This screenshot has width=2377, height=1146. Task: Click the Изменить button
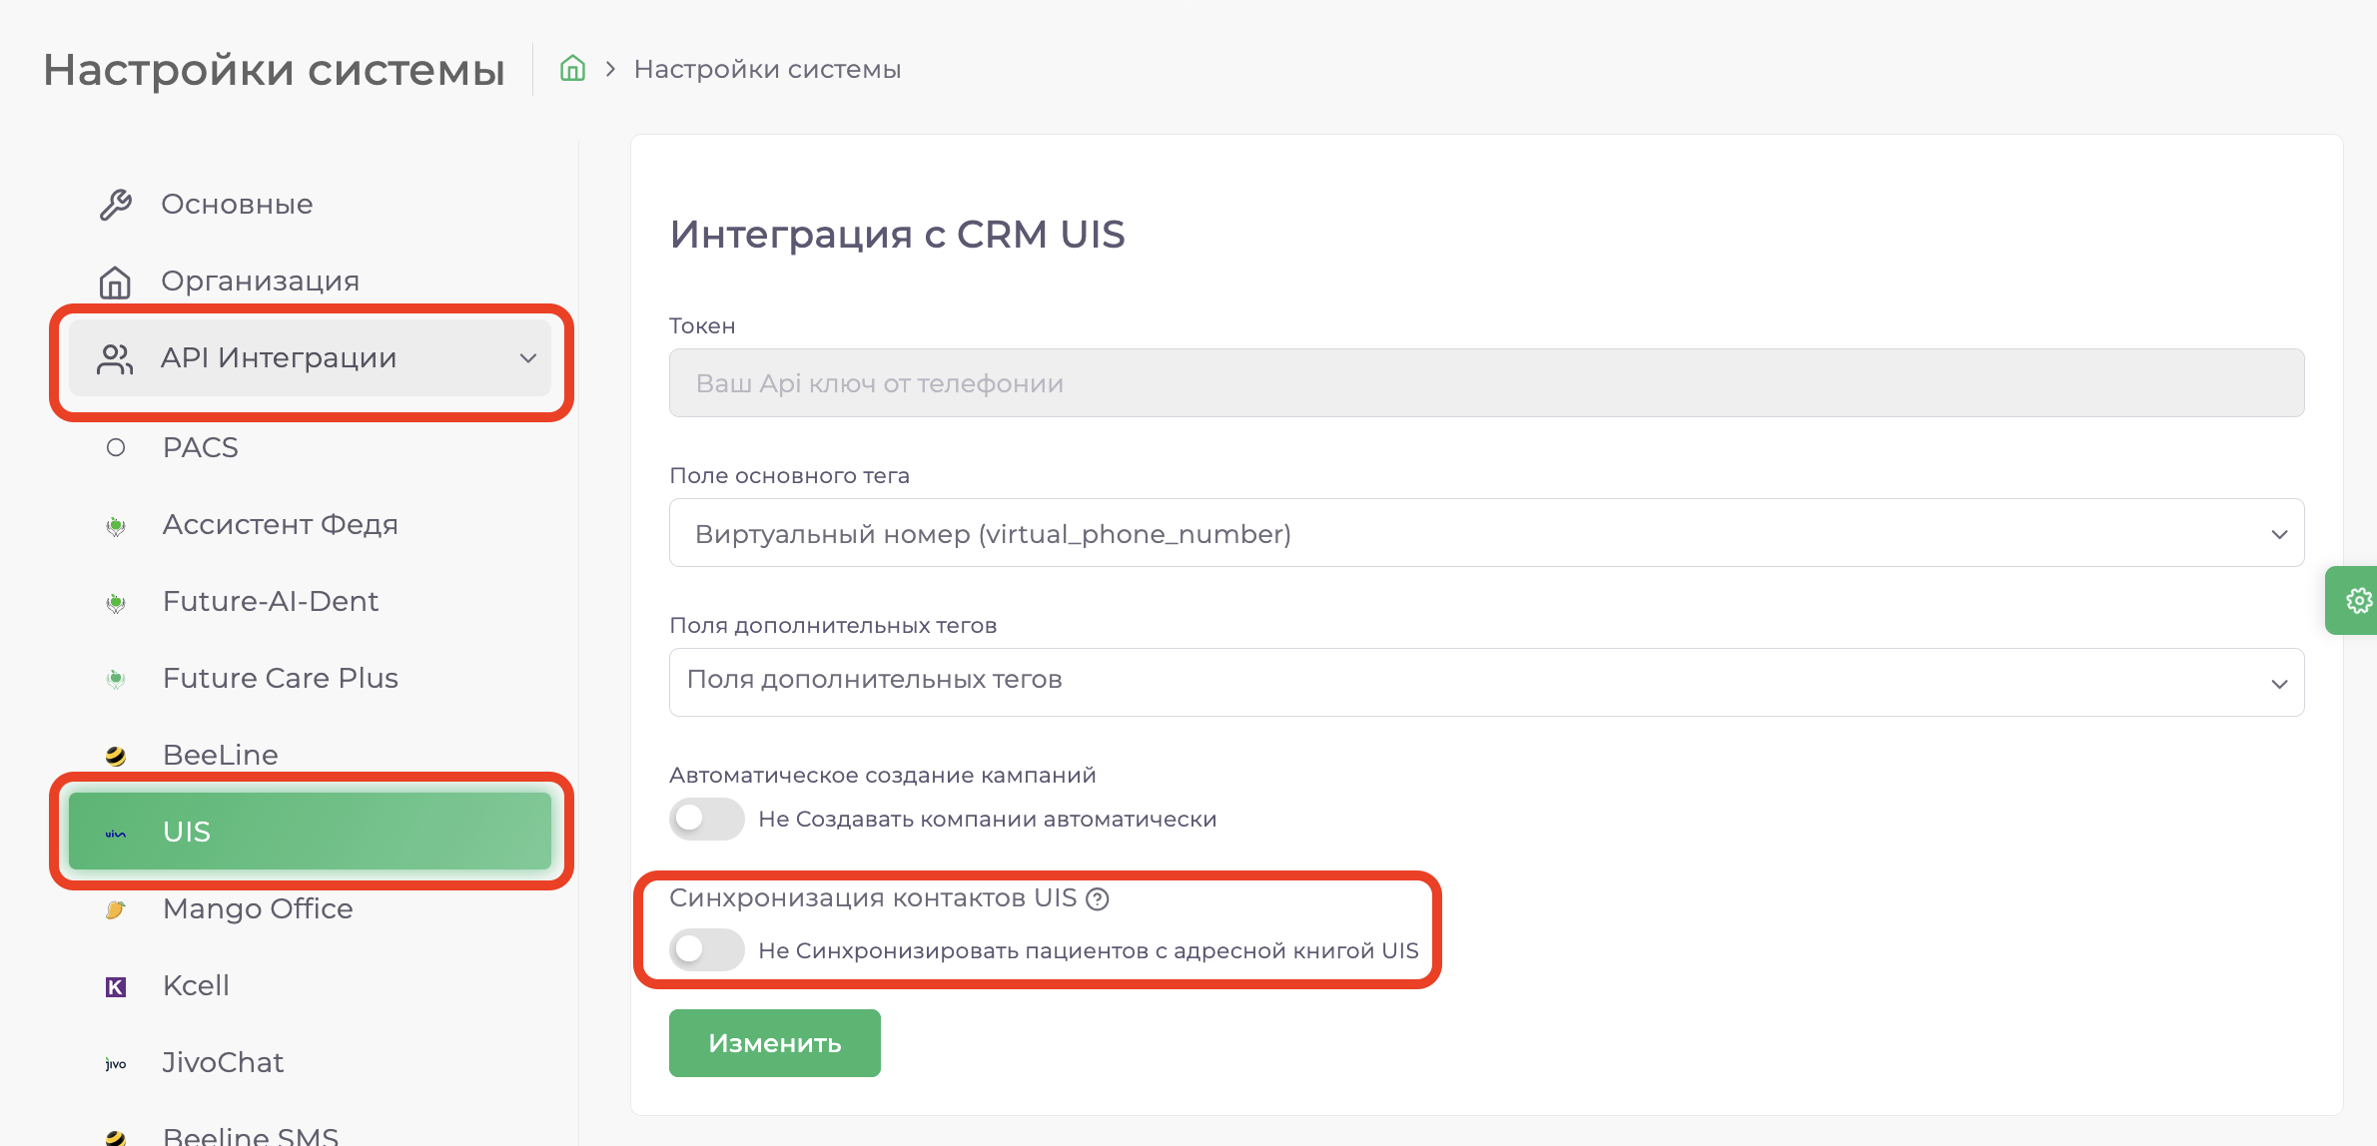(x=775, y=1043)
